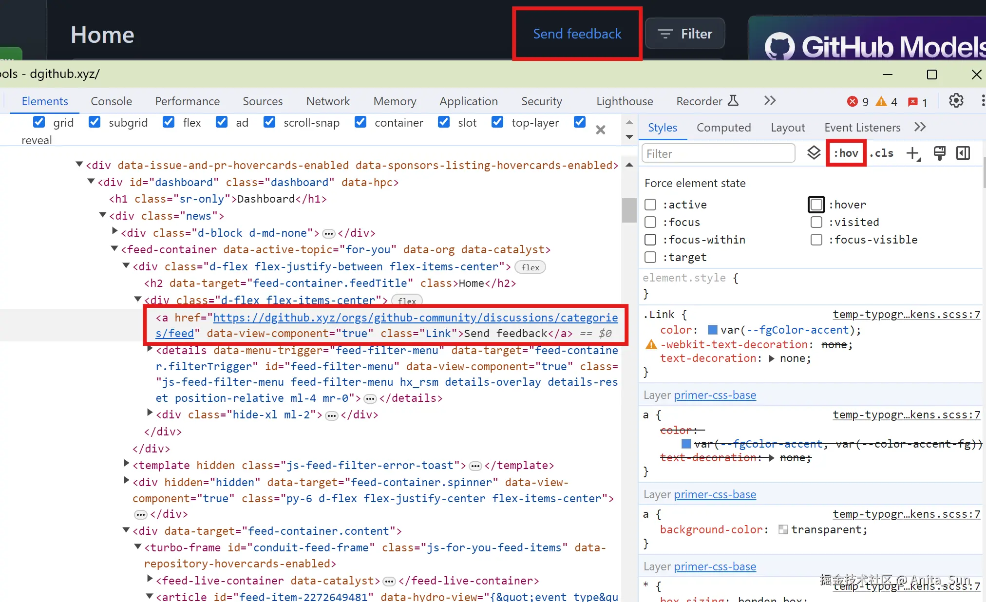Uncheck the subgrid badge checkbox
The width and height of the screenshot is (986, 602).
point(95,122)
